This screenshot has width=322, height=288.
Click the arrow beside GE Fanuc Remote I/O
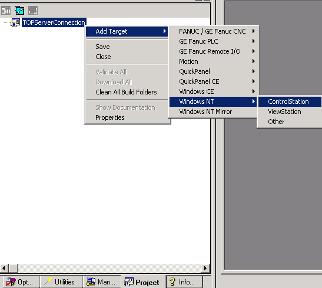point(254,51)
